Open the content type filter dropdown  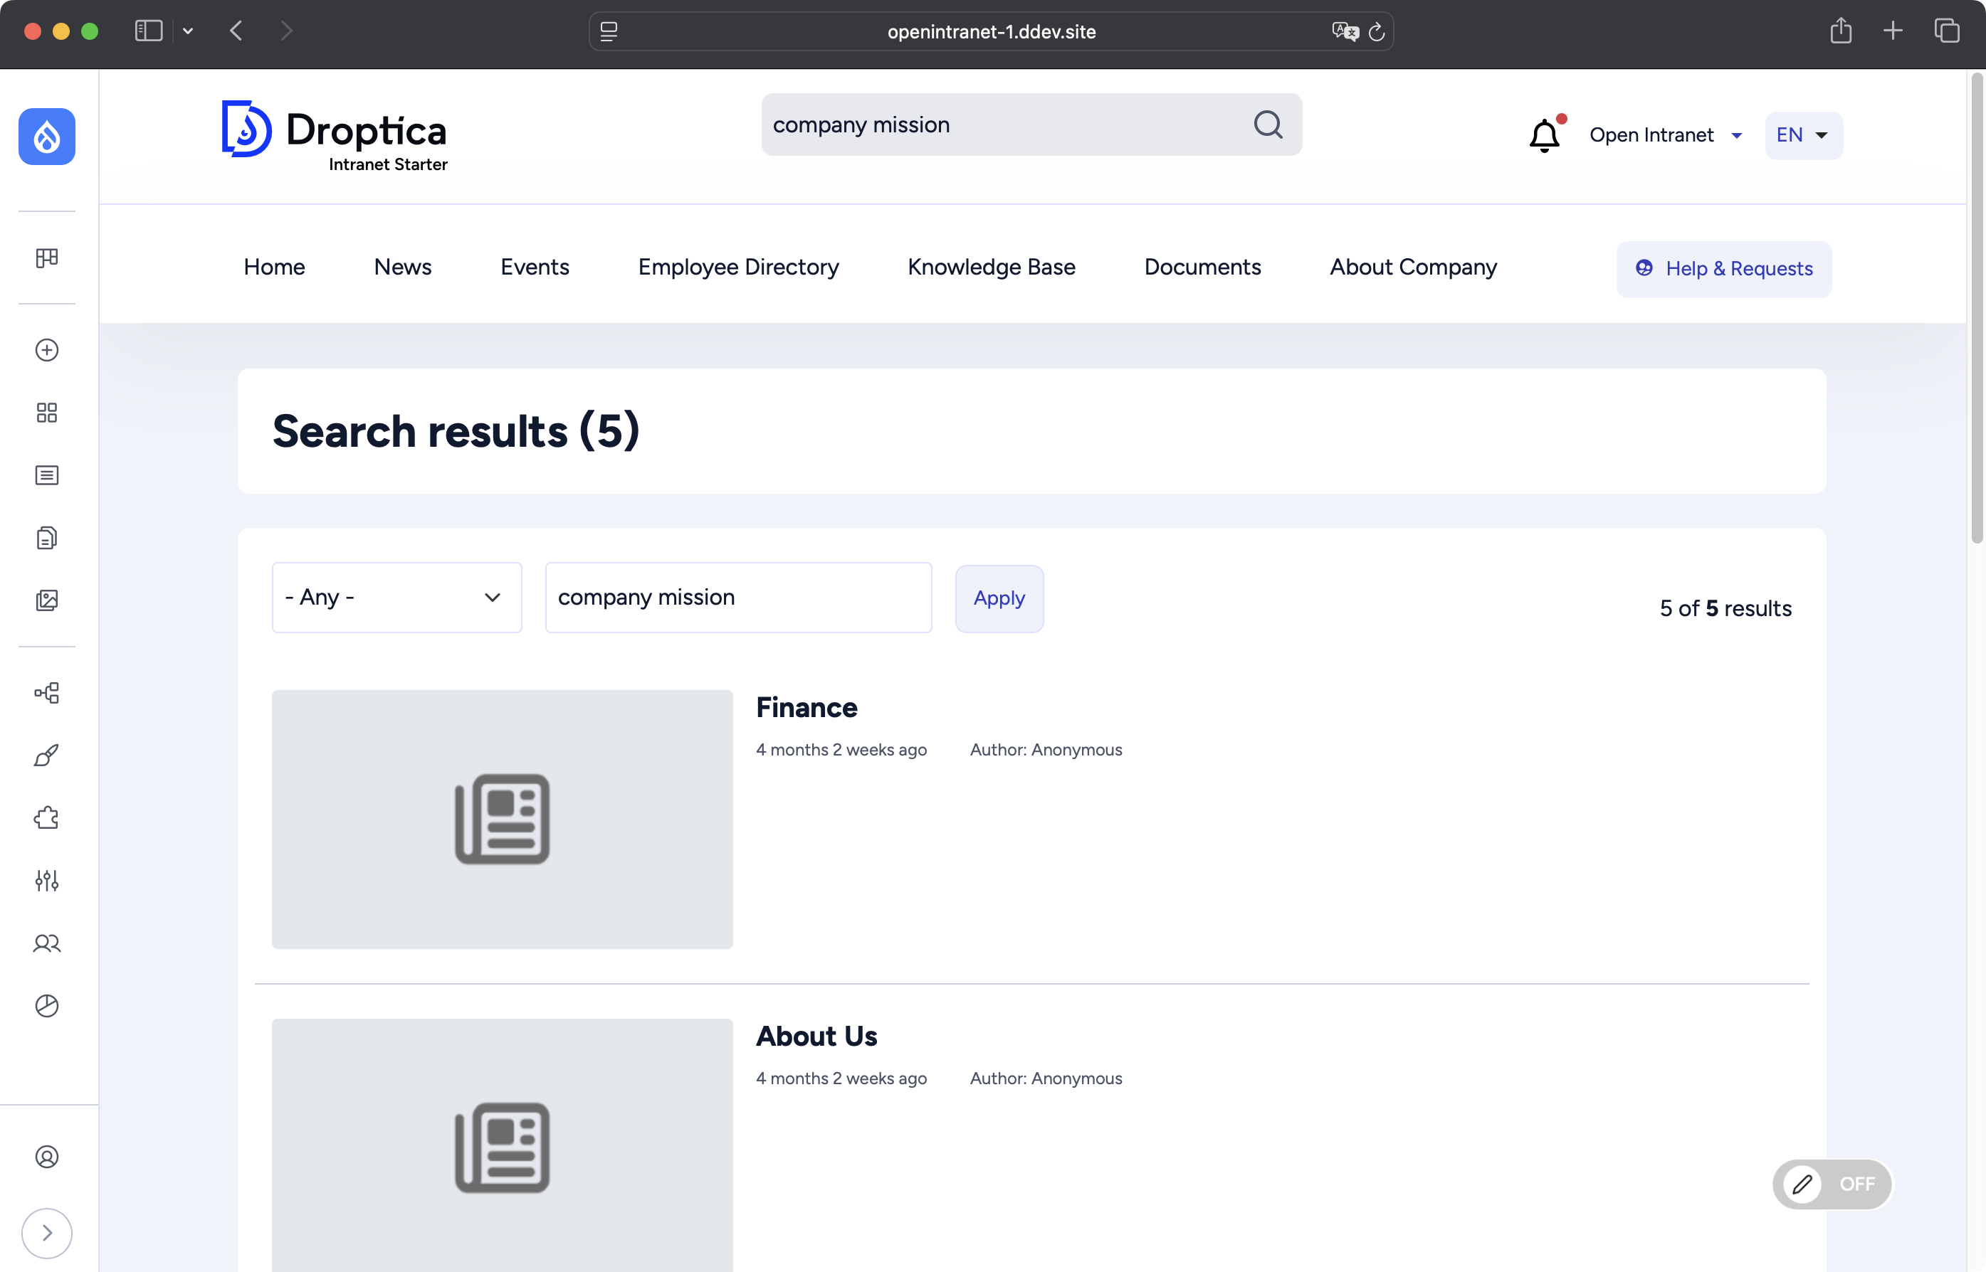click(x=396, y=596)
